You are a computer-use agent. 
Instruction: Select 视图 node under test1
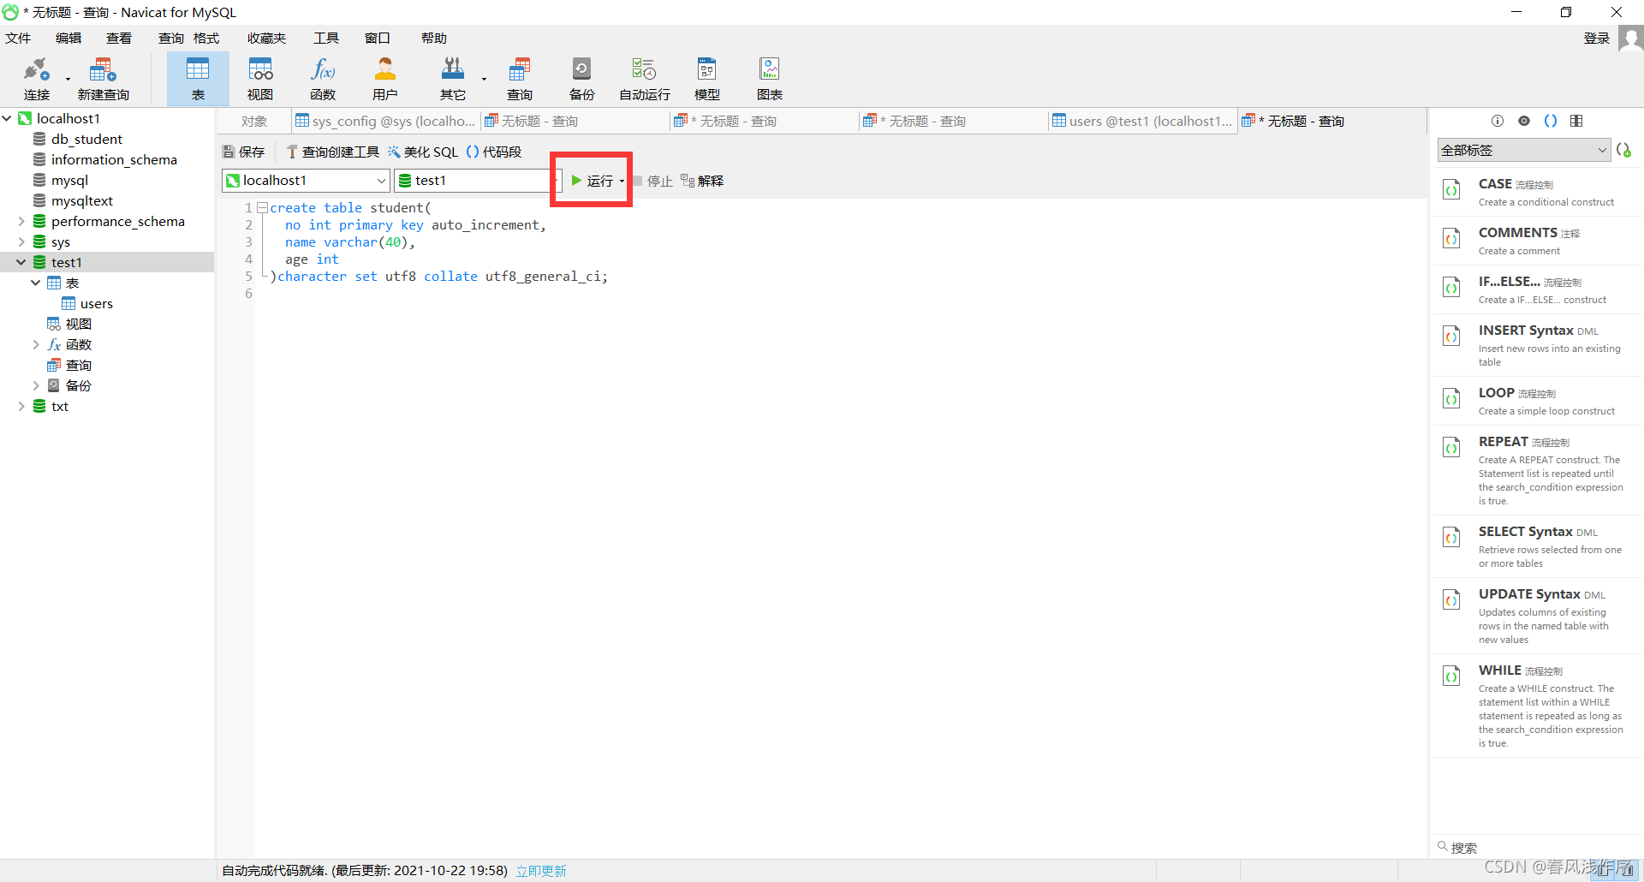[78, 324]
